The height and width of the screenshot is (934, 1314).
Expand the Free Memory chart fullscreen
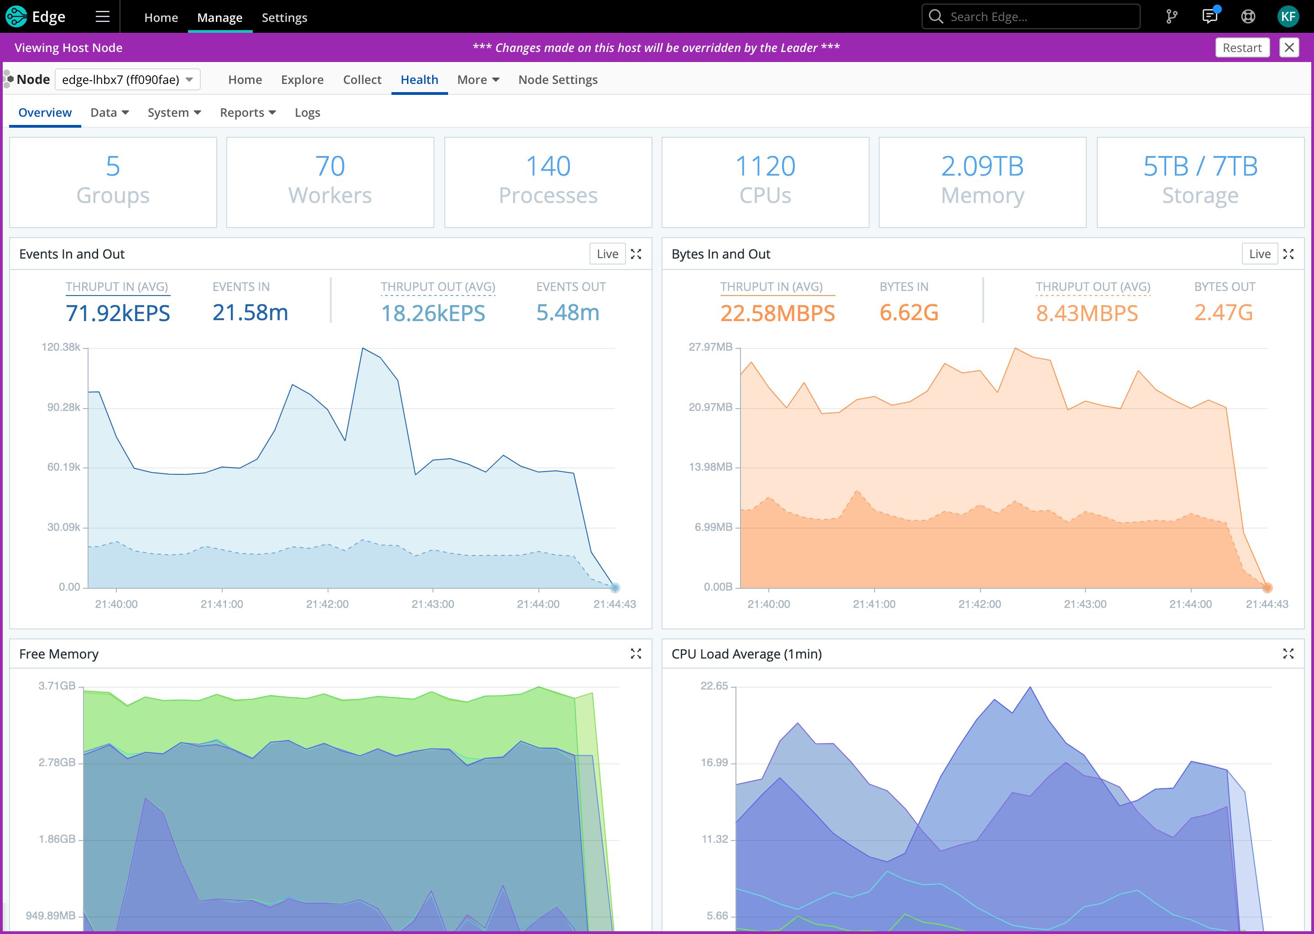click(x=636, y=654)
